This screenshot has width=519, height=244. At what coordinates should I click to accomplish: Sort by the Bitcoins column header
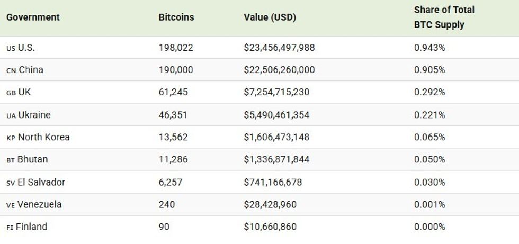tap(176, 17)
